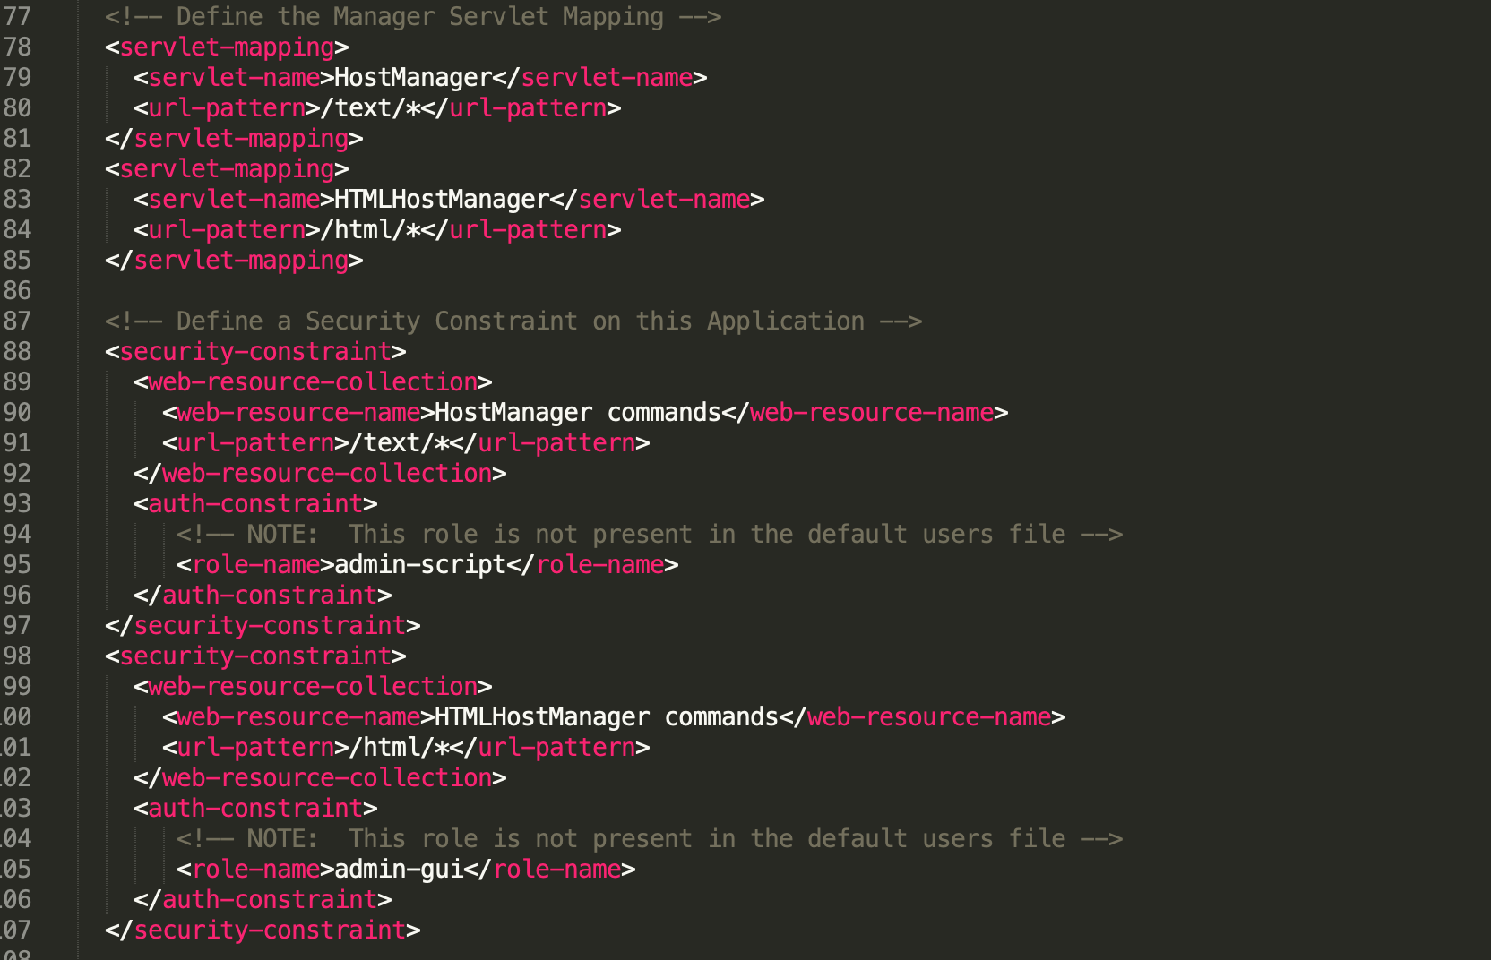Click the admin-gui role name value
Viewport: 1491px width, 960px height.
click(x=399, y=870)
